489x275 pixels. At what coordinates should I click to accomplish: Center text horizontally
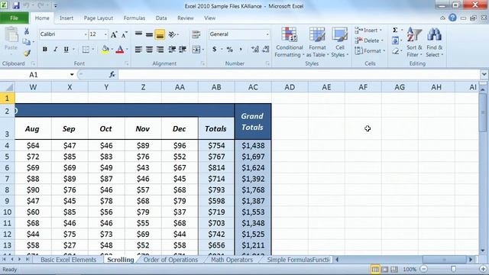coord(150,50)
